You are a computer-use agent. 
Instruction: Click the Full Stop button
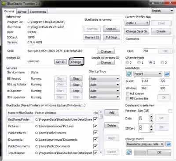(x=111, y=37)
